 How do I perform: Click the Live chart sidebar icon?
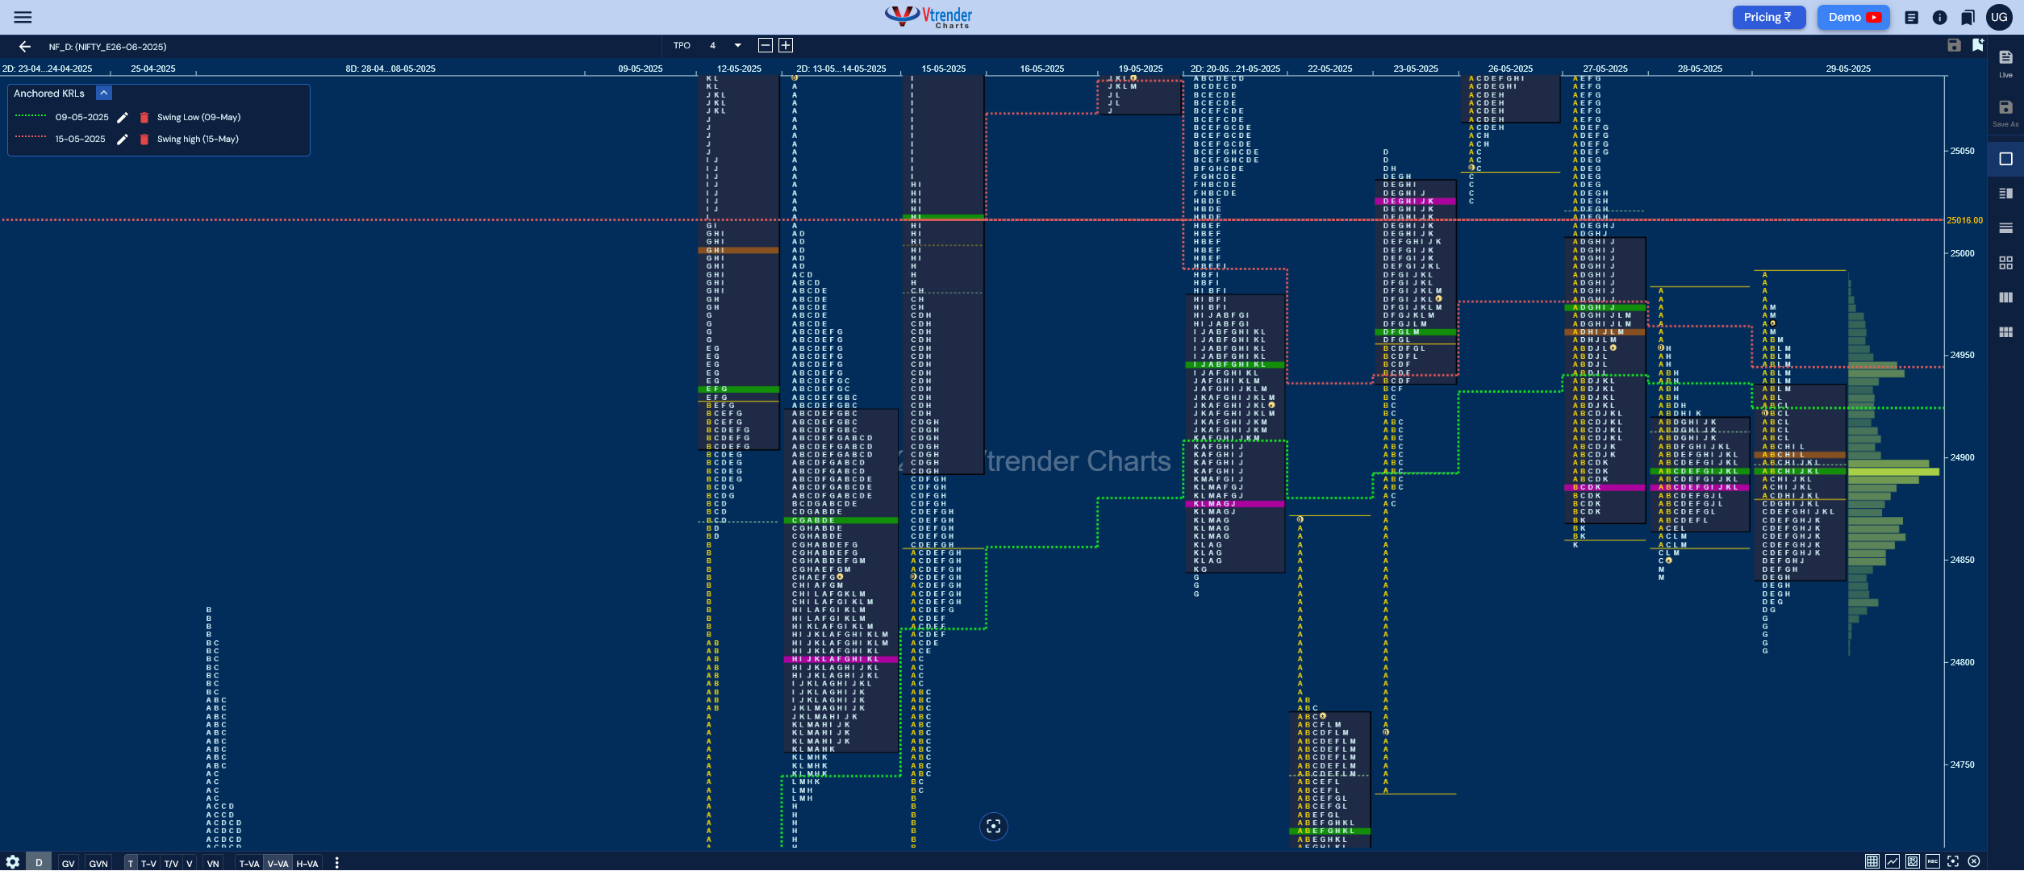click(x=2005, y=63)
